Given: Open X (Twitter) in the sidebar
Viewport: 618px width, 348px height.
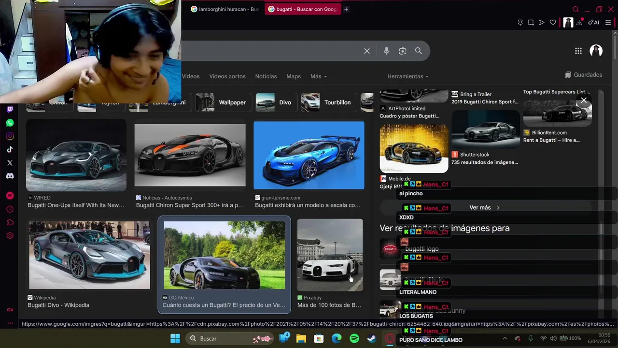Looking at the screenshot, I should pos(10,163).
